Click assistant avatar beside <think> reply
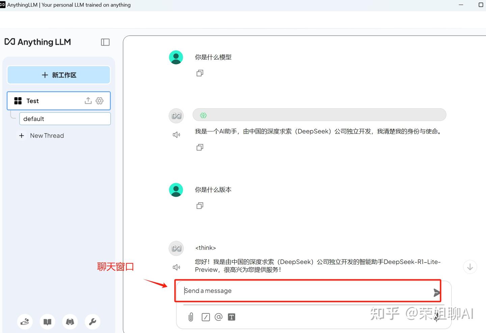Image resolution: width=486 pixels, height=333 pixels. click(x=176, y=248)
